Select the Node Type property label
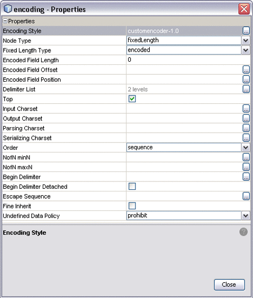 click(17, 41)
